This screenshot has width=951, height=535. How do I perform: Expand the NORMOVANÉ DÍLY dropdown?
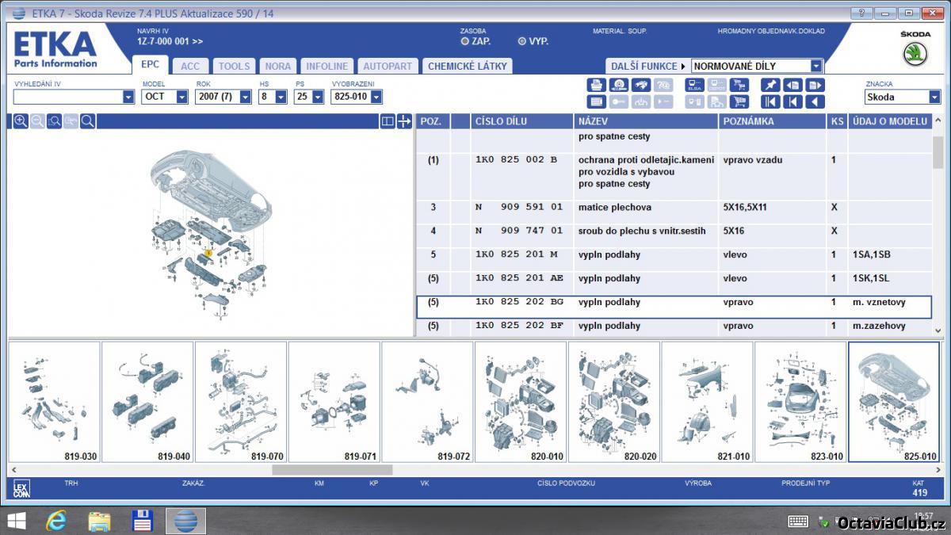tap(815, 67)
